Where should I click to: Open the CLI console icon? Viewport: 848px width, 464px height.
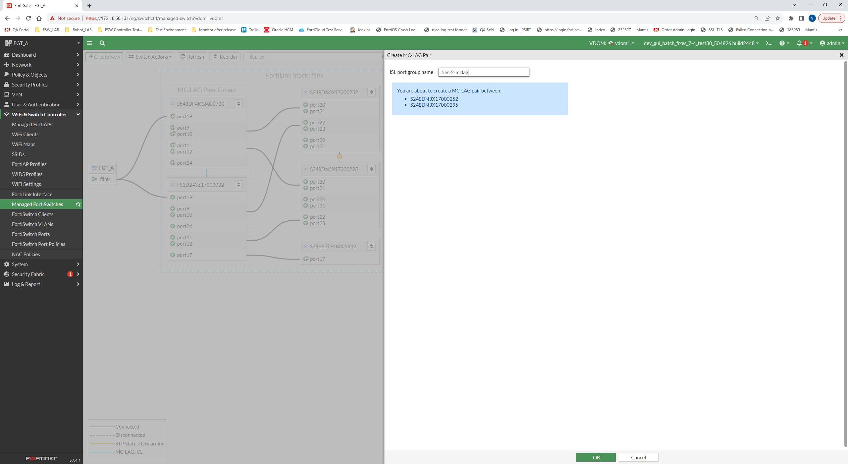tap(769, 43)
